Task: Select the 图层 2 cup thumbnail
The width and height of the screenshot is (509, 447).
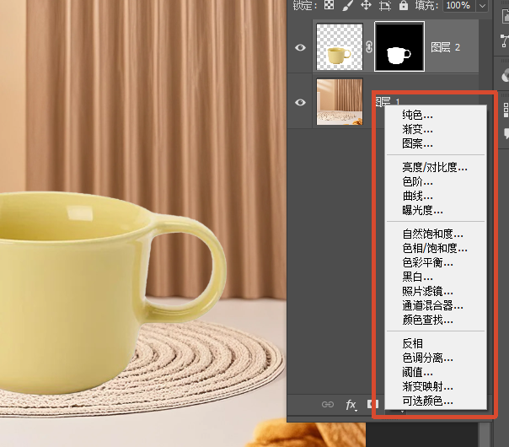Action: tap(340, 46)
